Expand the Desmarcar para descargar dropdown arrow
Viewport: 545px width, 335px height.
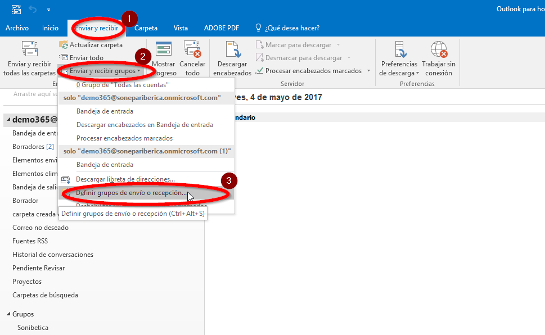click(349, 58)
